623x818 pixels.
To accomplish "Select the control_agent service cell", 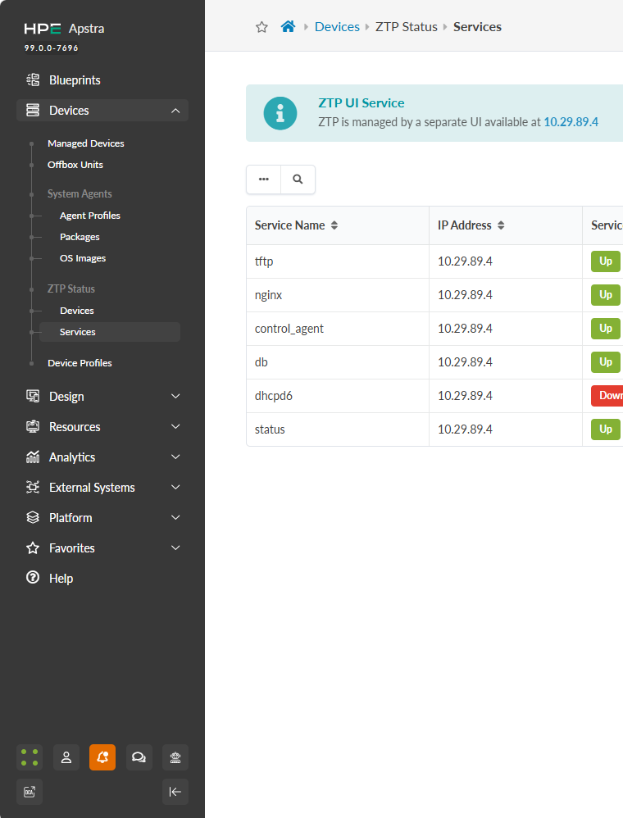I will pos(338,329).
